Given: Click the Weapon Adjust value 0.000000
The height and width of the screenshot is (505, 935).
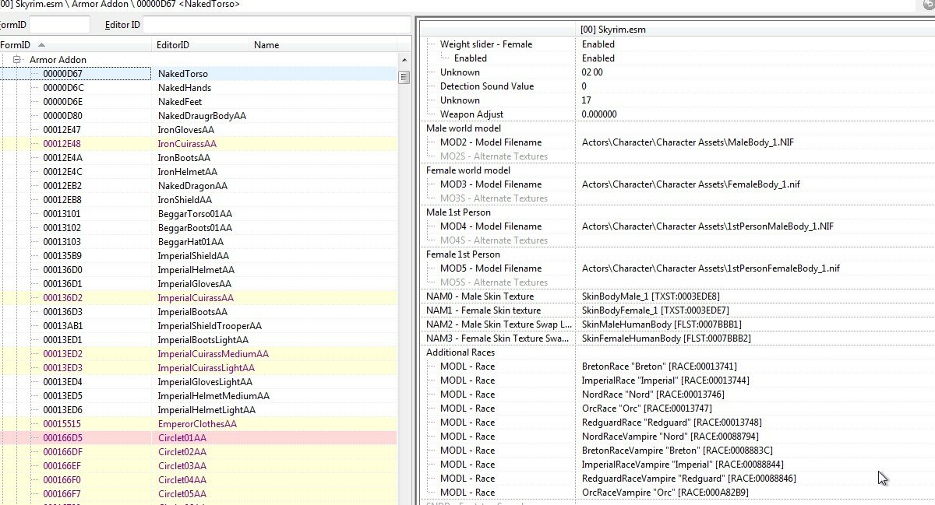Looking at the screenshot, I should click(599, 114).
